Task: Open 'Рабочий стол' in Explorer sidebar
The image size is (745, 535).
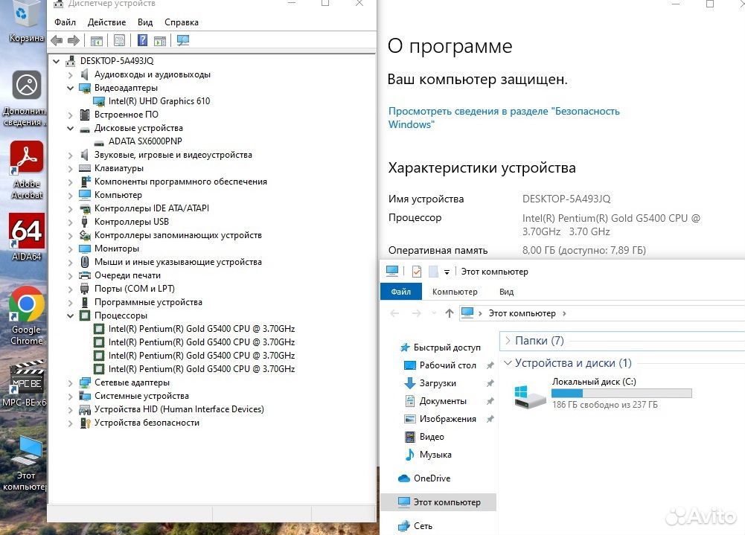Action: tap(440, 365)
